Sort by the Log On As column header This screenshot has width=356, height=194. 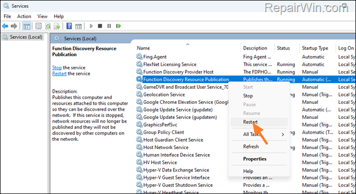coord(346,48)
